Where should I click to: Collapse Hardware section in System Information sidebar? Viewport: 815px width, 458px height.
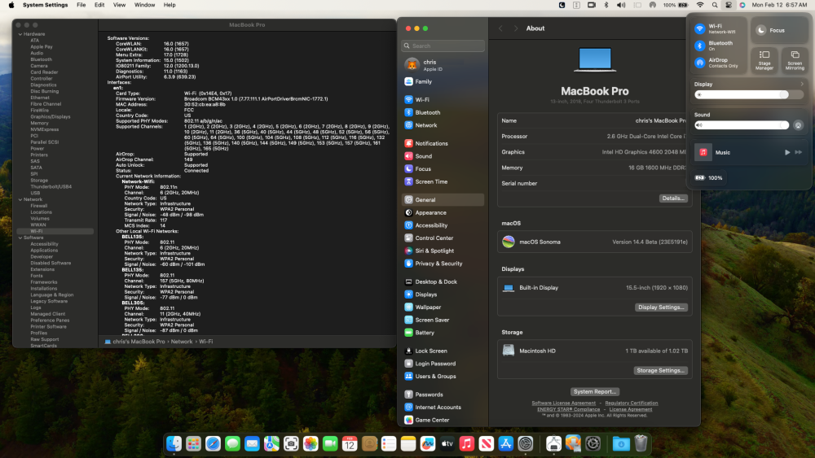pos(20,34)
